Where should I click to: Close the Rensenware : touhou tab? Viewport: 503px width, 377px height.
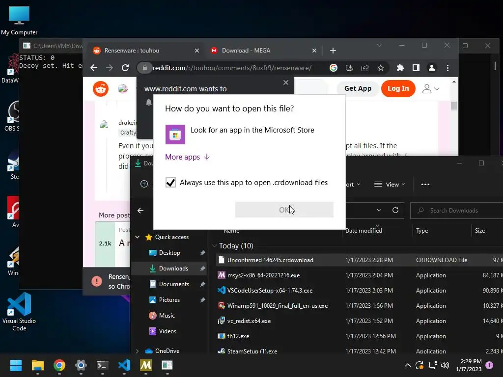[x=197, y=51]
